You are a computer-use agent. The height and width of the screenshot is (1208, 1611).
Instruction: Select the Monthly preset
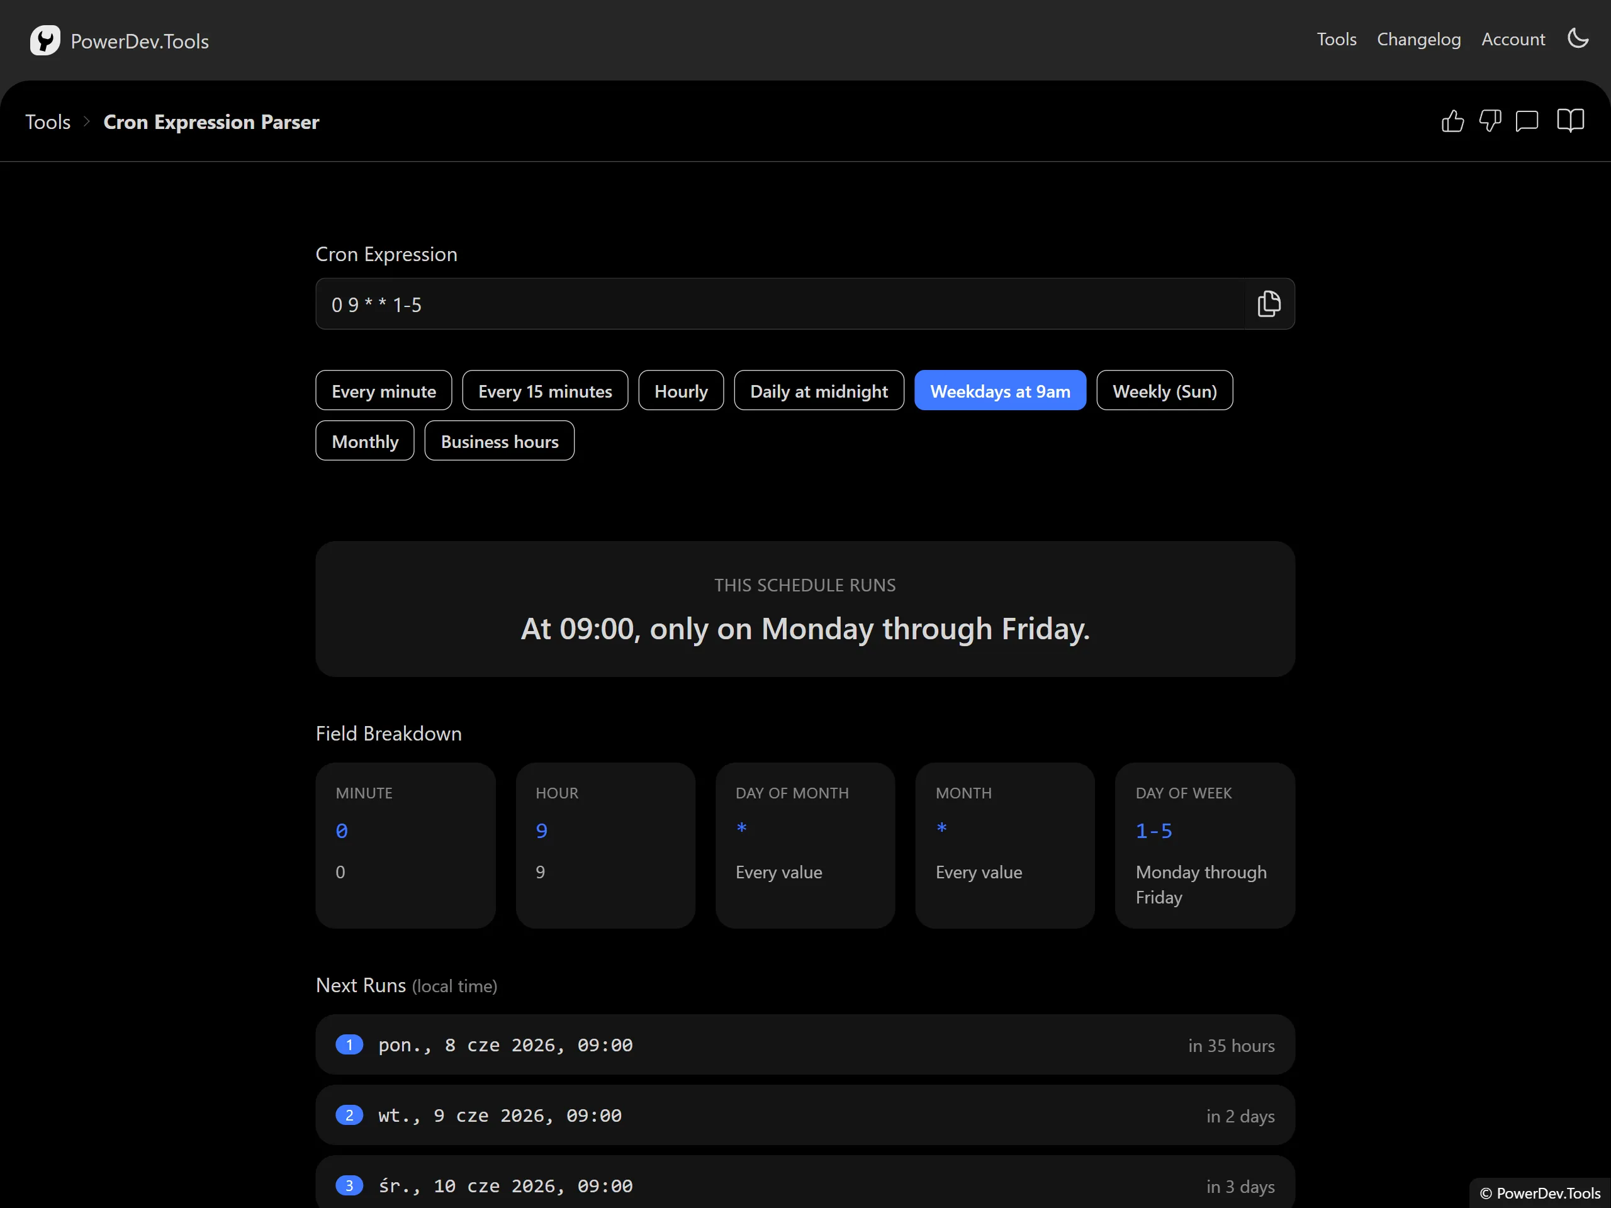coord(365,440)
